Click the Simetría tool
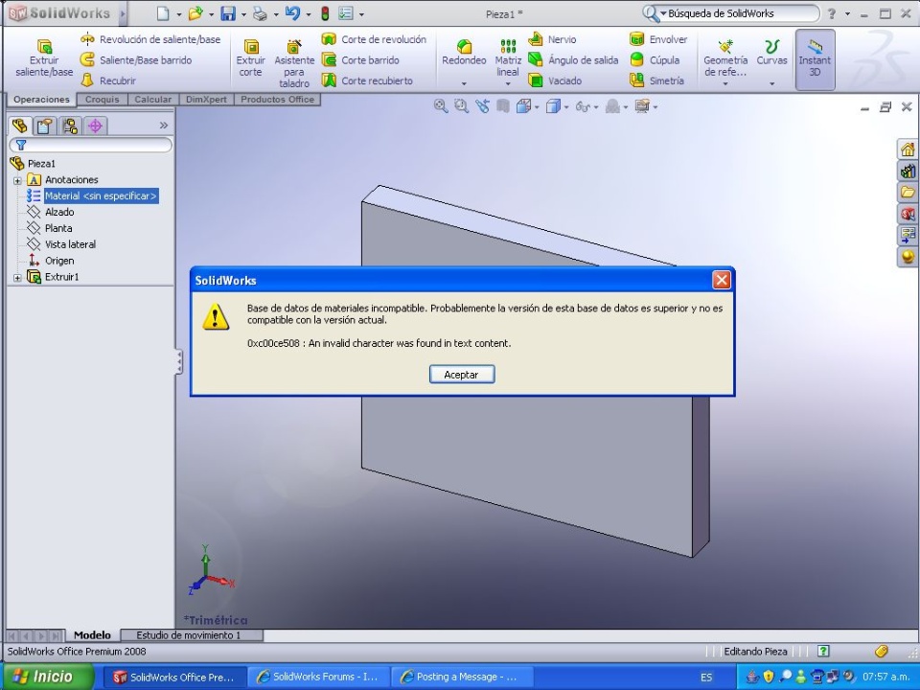Image resolution: width=920 pixels, height=690 pixels. 656,80
